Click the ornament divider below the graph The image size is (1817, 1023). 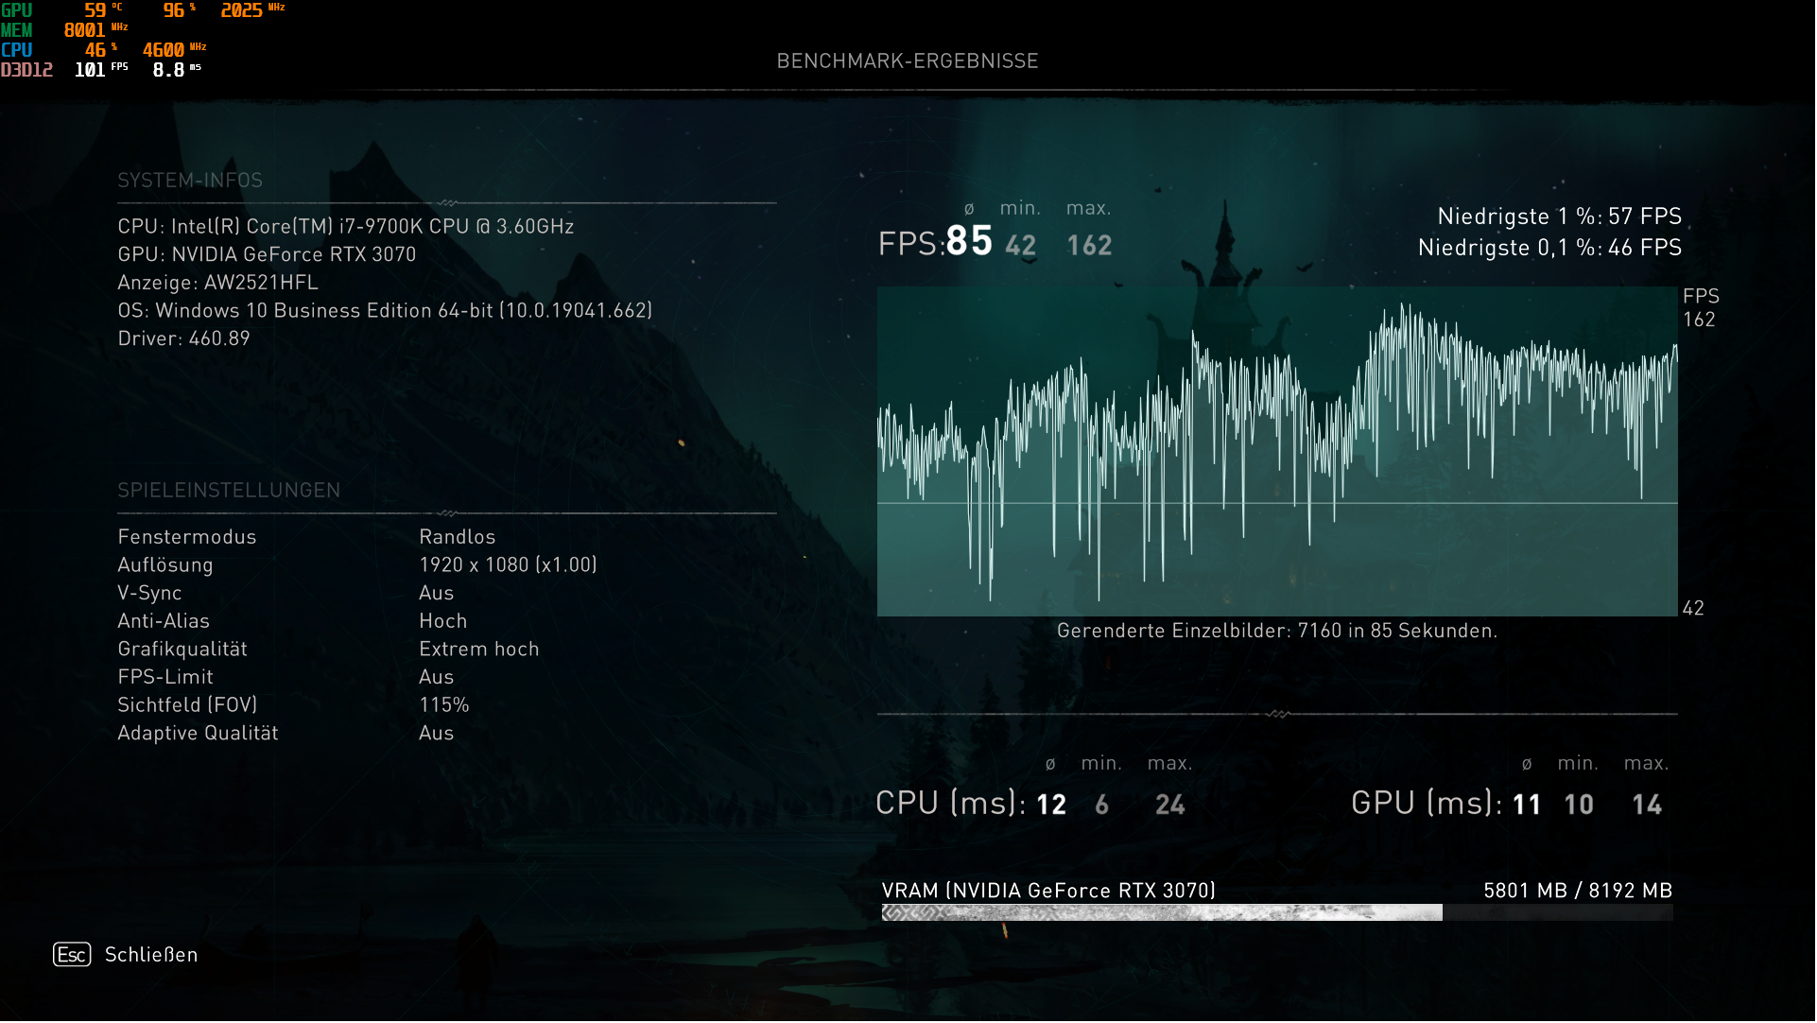pos(1277,715)
